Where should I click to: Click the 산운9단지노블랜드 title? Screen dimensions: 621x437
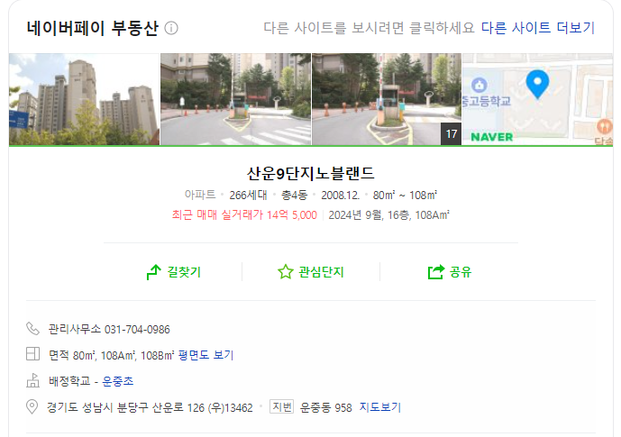point(310,173)
